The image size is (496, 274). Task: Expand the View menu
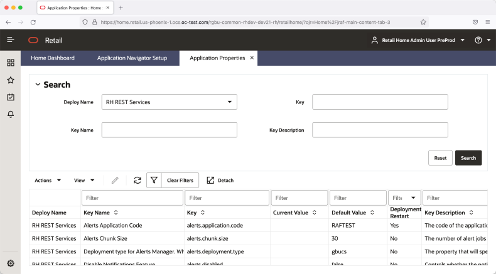click(84, 180)
